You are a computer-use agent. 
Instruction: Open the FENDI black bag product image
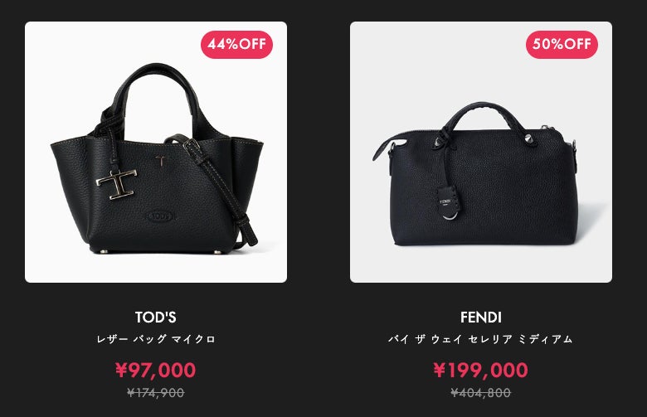481,152
